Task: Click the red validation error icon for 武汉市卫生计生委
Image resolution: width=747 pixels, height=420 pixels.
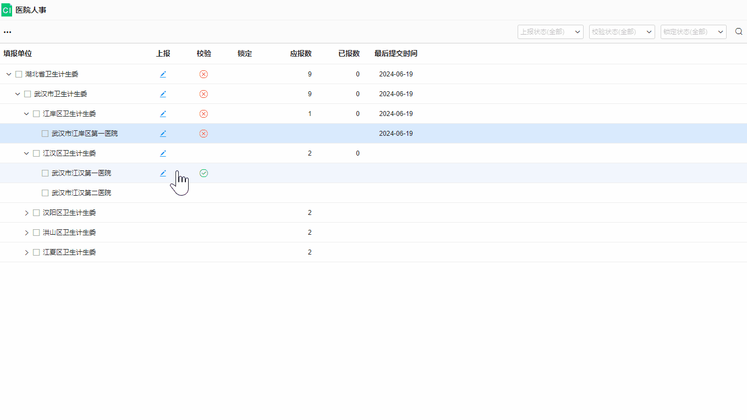Action: pos(204,94)
